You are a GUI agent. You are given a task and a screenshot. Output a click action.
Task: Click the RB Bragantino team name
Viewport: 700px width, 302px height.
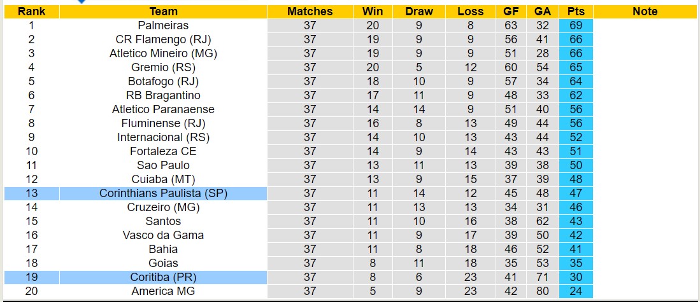tap(163, 95)
